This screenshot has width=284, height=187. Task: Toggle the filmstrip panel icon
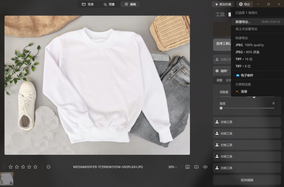188,167
